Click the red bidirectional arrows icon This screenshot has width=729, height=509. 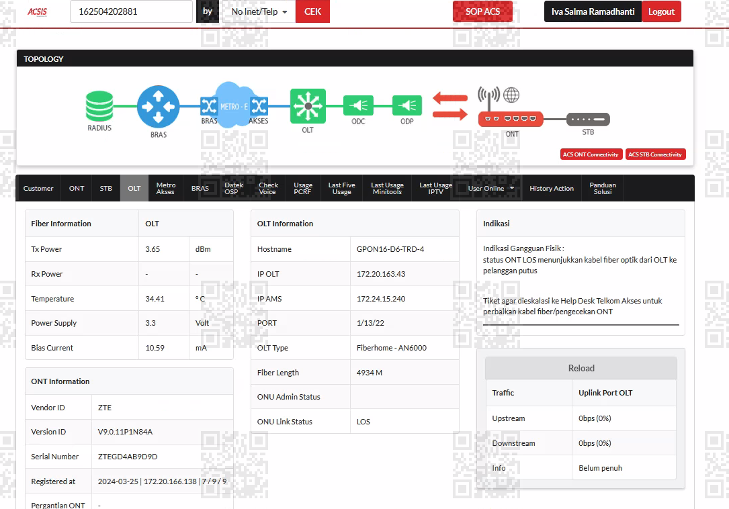450,106
